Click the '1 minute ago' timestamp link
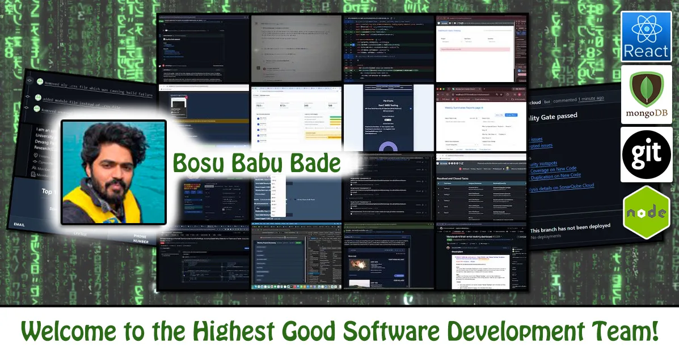This screenshot has height=355, width=679. click(591, 99)
